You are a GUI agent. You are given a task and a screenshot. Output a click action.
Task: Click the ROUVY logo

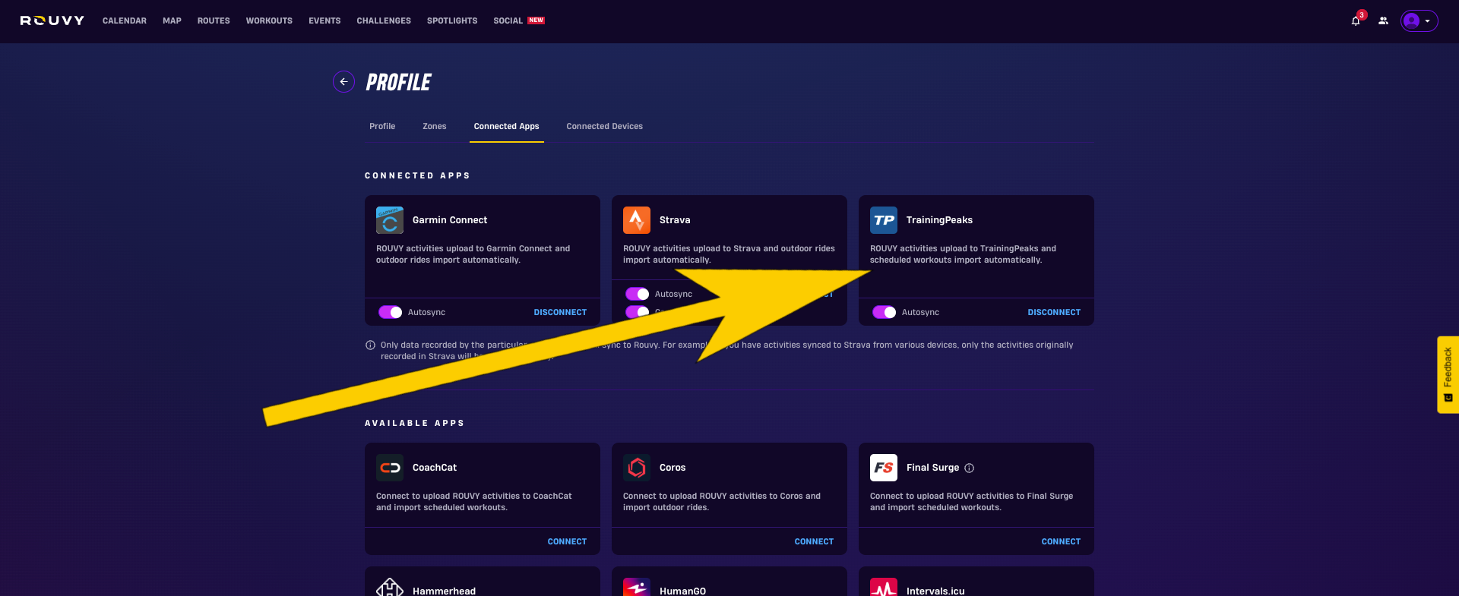52,20
